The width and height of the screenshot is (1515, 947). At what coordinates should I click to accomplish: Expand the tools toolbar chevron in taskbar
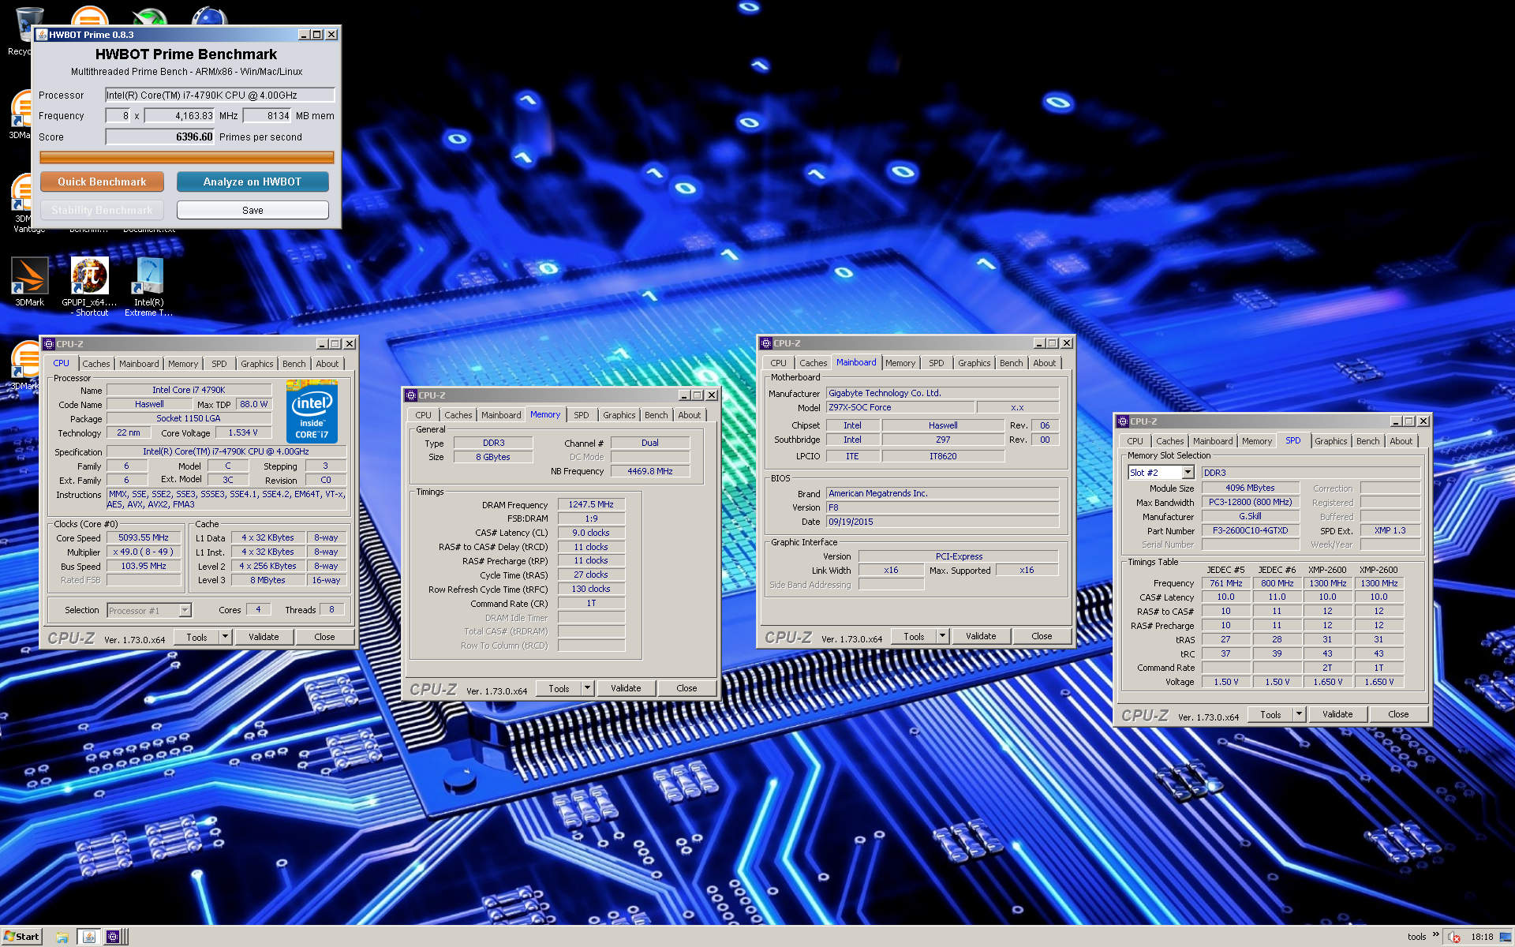tap(1435, 935)
